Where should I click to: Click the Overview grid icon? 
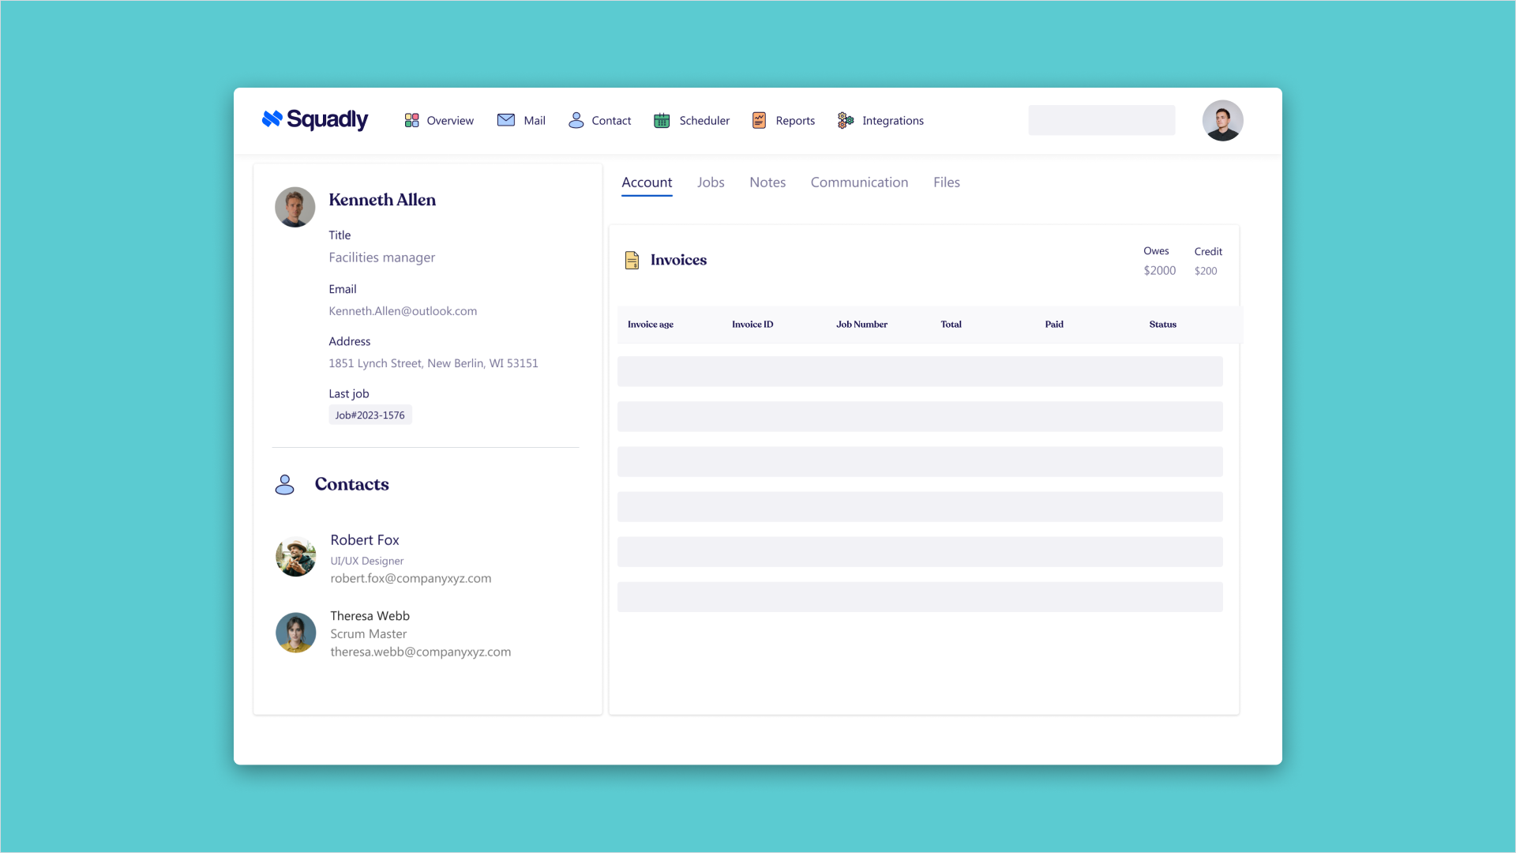pos(411,120)
